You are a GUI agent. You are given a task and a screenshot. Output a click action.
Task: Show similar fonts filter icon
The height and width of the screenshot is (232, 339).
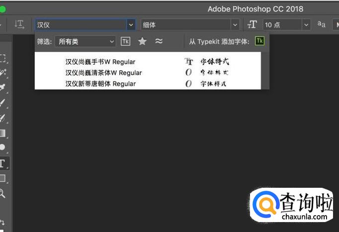(x=159, y=41)
